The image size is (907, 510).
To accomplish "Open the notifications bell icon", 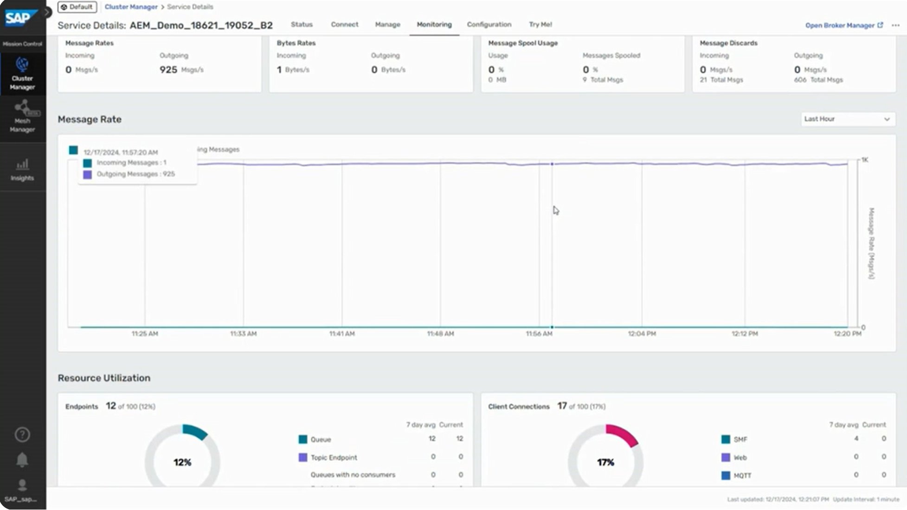I will click(x=22, y=460).
